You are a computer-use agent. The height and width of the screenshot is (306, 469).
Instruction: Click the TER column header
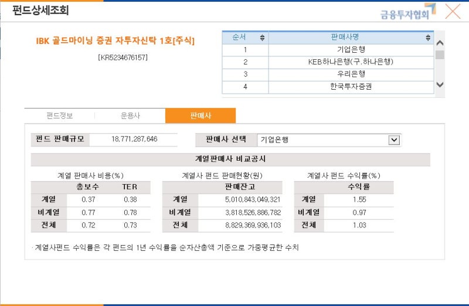(130, 187)
